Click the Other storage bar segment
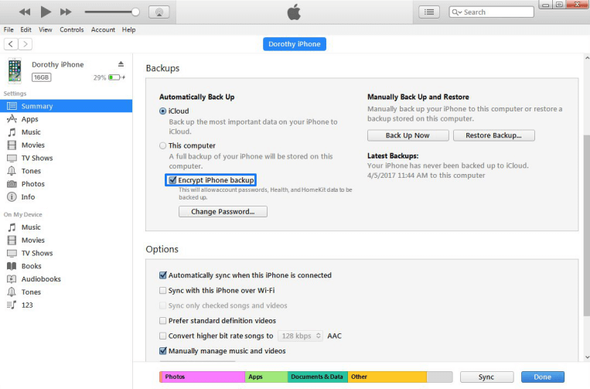Image resolution: width=590 pixels, height=389 pixels. point(387,377)
